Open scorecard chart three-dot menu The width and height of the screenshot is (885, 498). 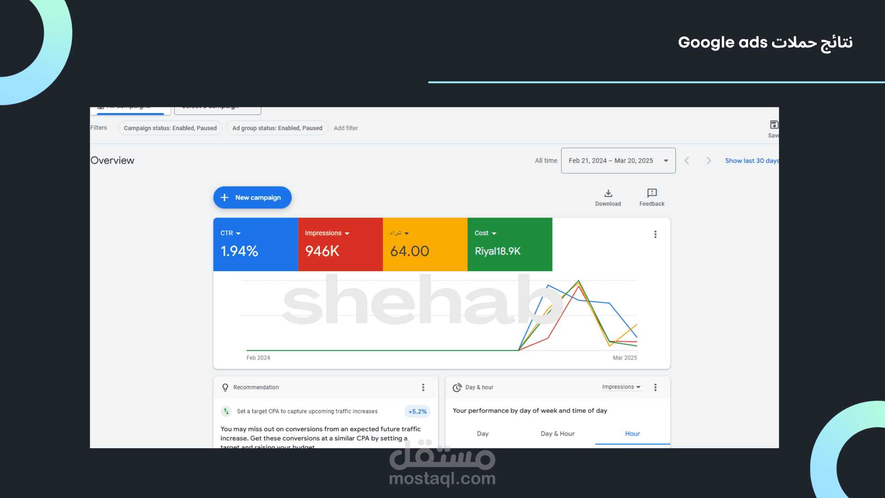(x=655, y=234)
